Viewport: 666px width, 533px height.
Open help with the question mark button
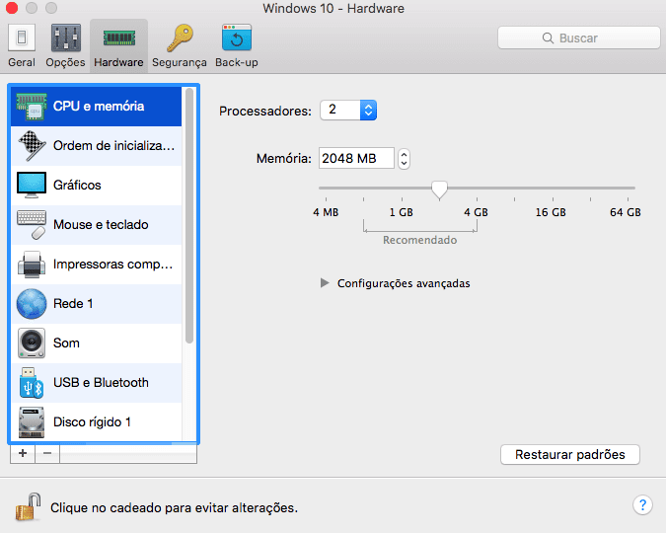point(642,505)
